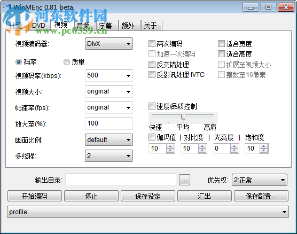Enable 反影讯处理 IVTC checkbox
The height and width of the screenshot is (234, 297).
pyautogui.click(x=152, y=74)
